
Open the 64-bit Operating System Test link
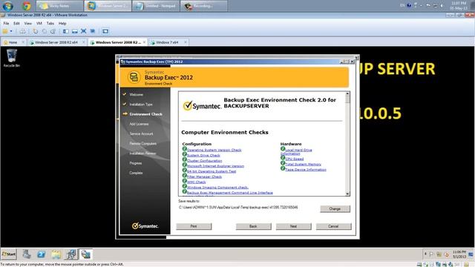212,171
